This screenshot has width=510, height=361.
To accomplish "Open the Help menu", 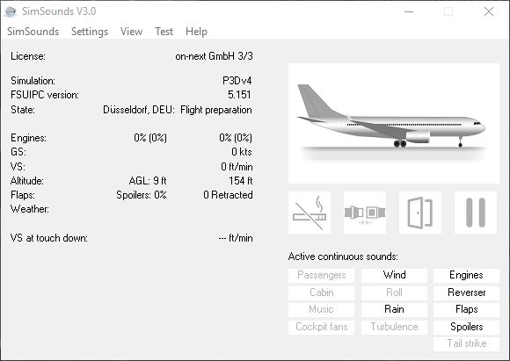I will pyautogui.click(x=196, y=32).
